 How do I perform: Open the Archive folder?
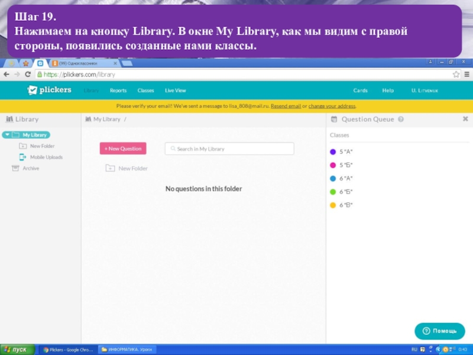[x=31, y=169]
